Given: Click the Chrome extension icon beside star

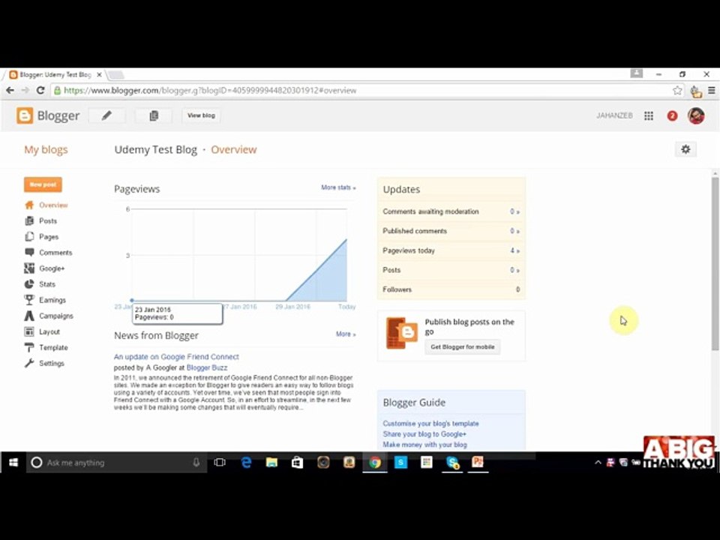Looking at the screenshot, I should pos(696,91).
